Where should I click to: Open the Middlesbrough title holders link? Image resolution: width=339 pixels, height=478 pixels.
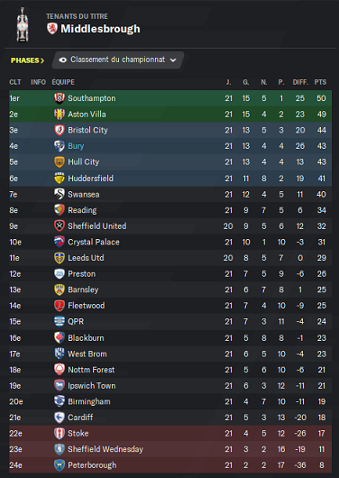100,29
